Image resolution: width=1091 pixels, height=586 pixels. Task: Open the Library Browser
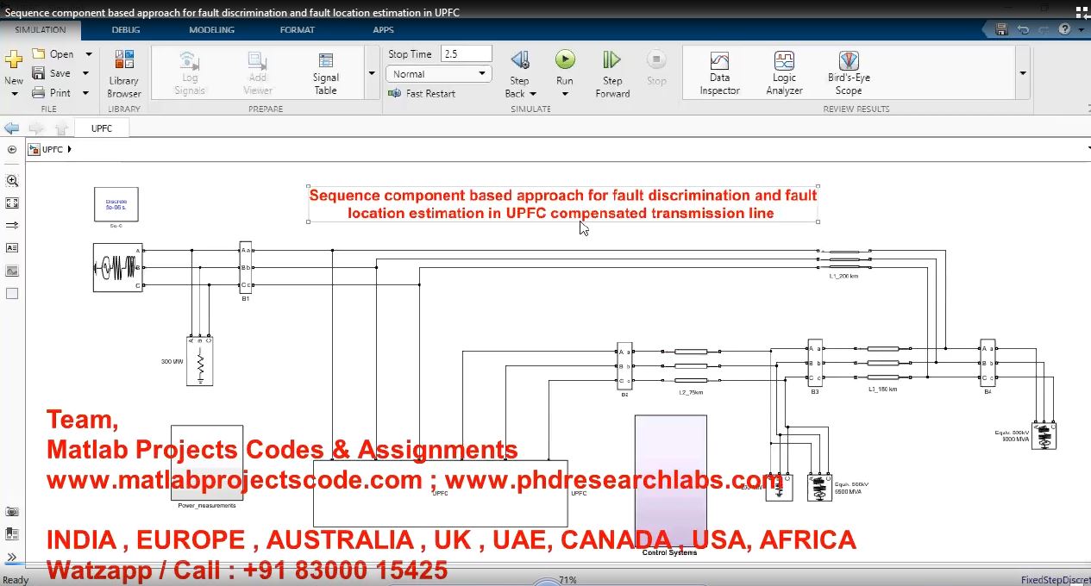coord(124,74)
